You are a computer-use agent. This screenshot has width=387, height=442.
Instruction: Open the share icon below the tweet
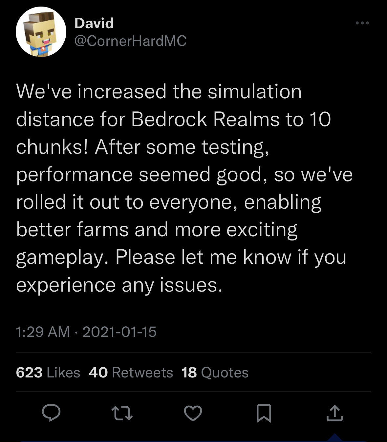[334, 413]
